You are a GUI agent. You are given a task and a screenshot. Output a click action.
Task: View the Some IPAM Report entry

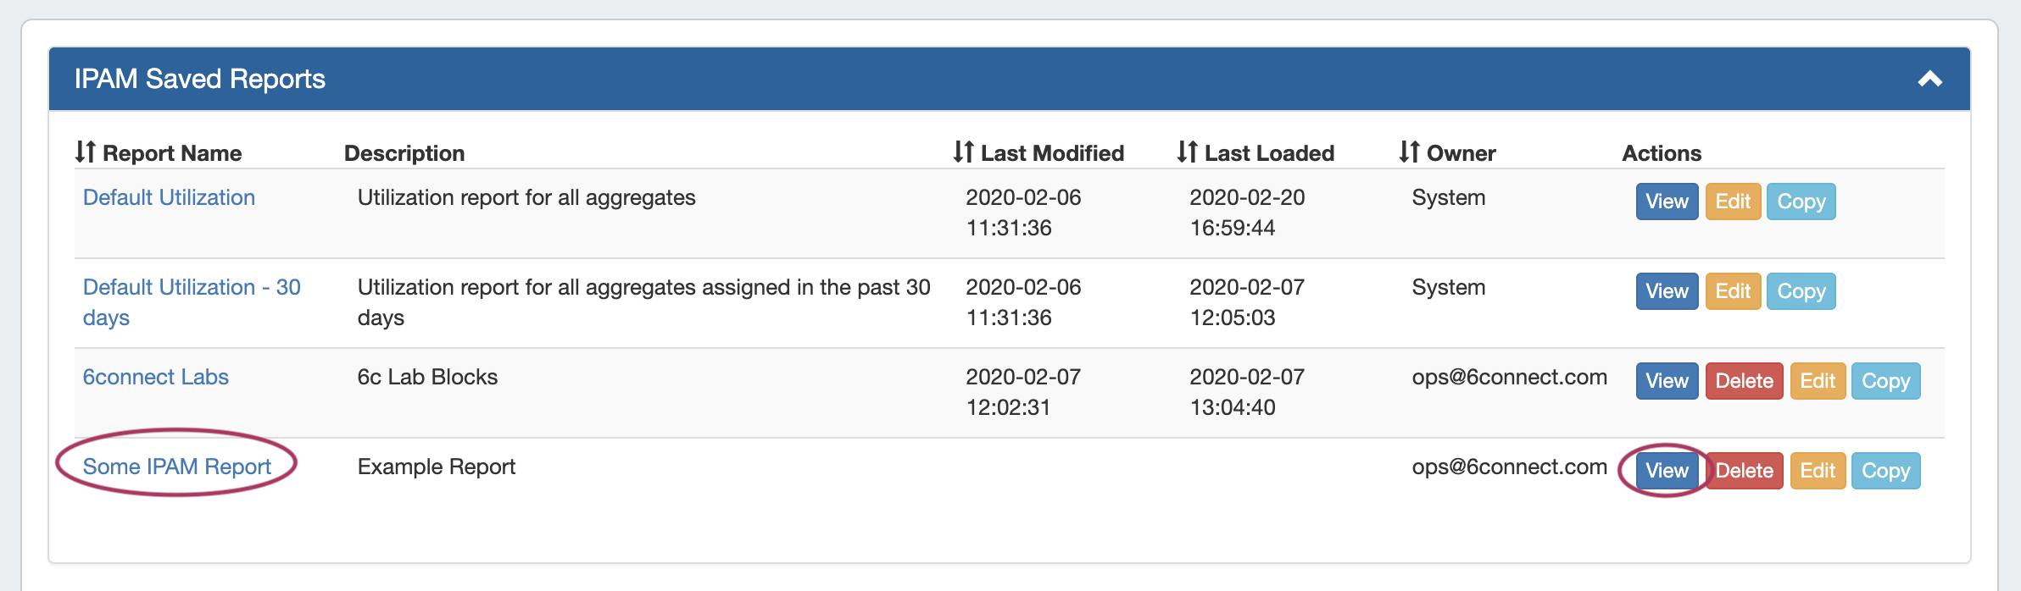(x=1667, y=471)
